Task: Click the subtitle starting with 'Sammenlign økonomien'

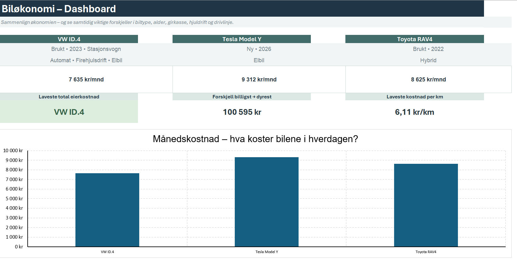Action: [117, 22]
